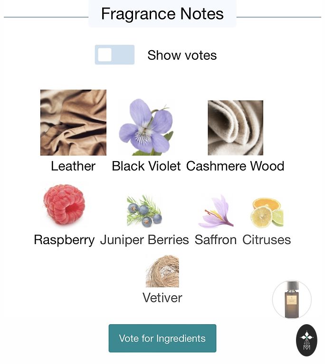
Task: Click the Saffron text label
Action: click(x=216, y=240)
